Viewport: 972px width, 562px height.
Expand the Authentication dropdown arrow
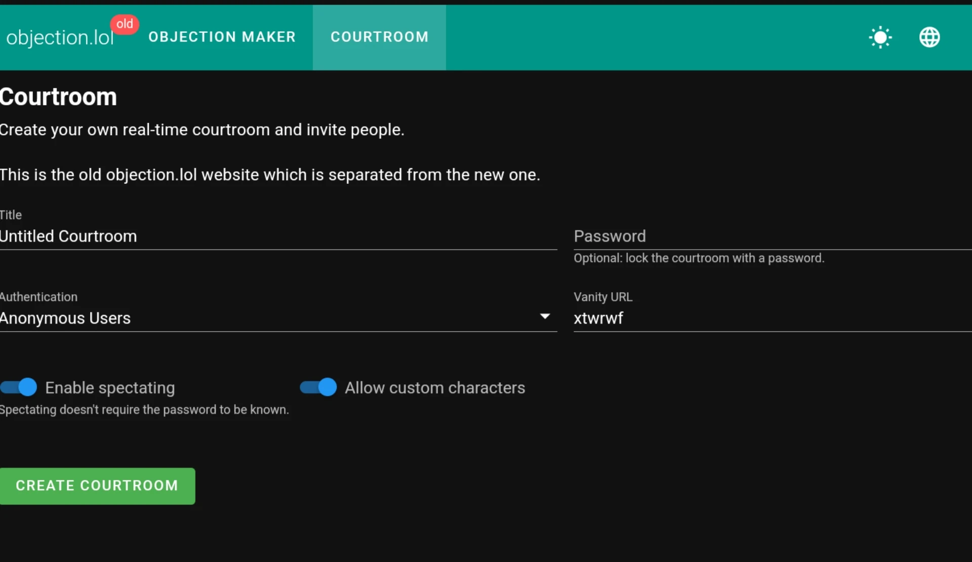pyautogui.click(x=545, y=316)
